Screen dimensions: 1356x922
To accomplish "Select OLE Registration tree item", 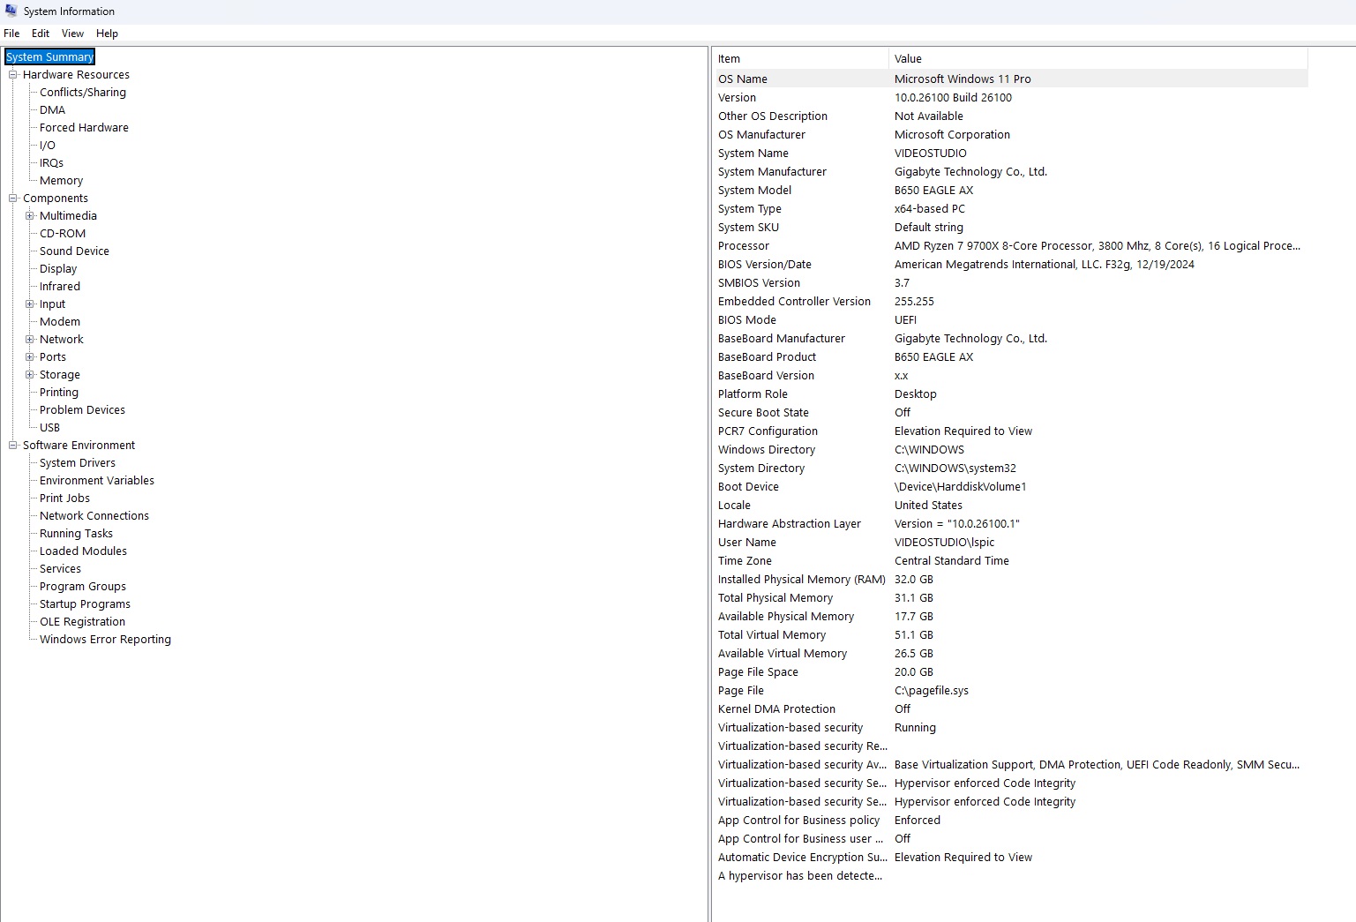I will point(82,622).
